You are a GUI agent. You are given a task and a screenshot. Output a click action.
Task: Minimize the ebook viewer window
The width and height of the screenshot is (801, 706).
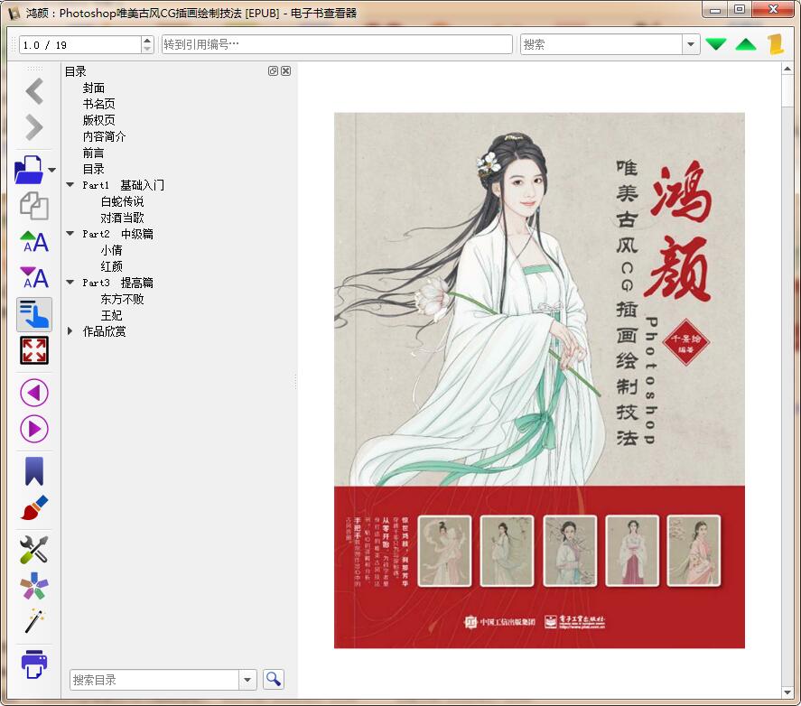pyautogui.click(x=715, y=10)
